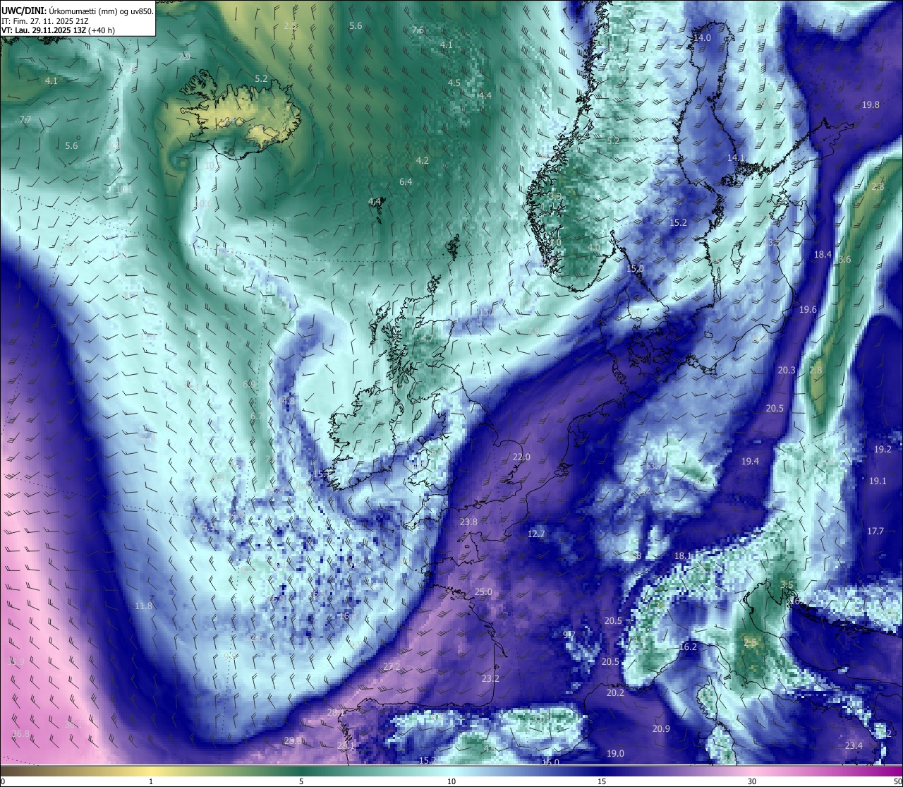Click the map value '19.1'
This screenshot has height=787, width=903.
(877, 481)
